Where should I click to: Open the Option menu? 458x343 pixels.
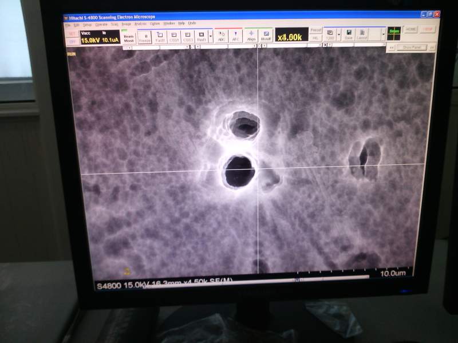(x=155, y=23)
